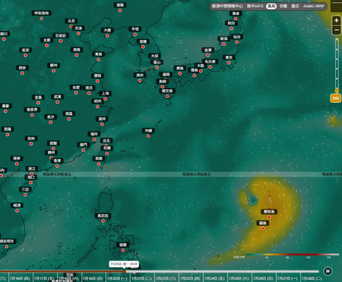
Task: Jump timeline to 7月28日 (二)
Action: coord(313,279)
